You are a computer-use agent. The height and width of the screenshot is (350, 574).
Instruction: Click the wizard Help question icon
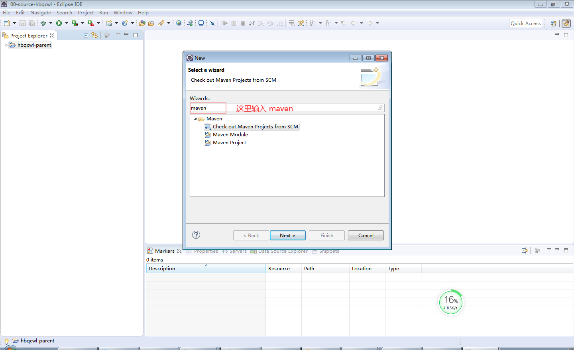click(x=196, y=235)
